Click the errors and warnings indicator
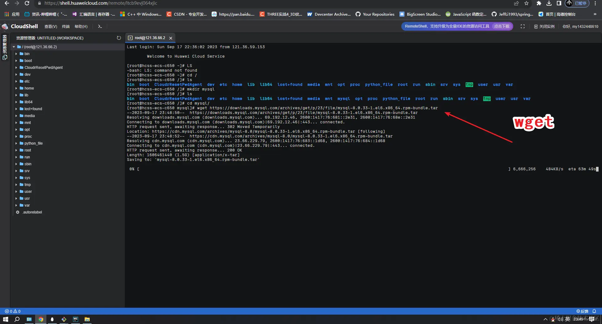Image resolution: width=602 pixels, height=324 pixels. coord(12,311)
